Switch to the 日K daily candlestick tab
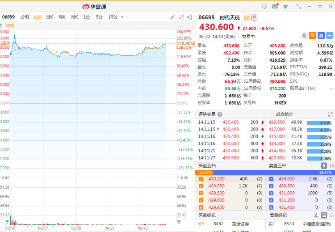 click(x=50, y=17)
